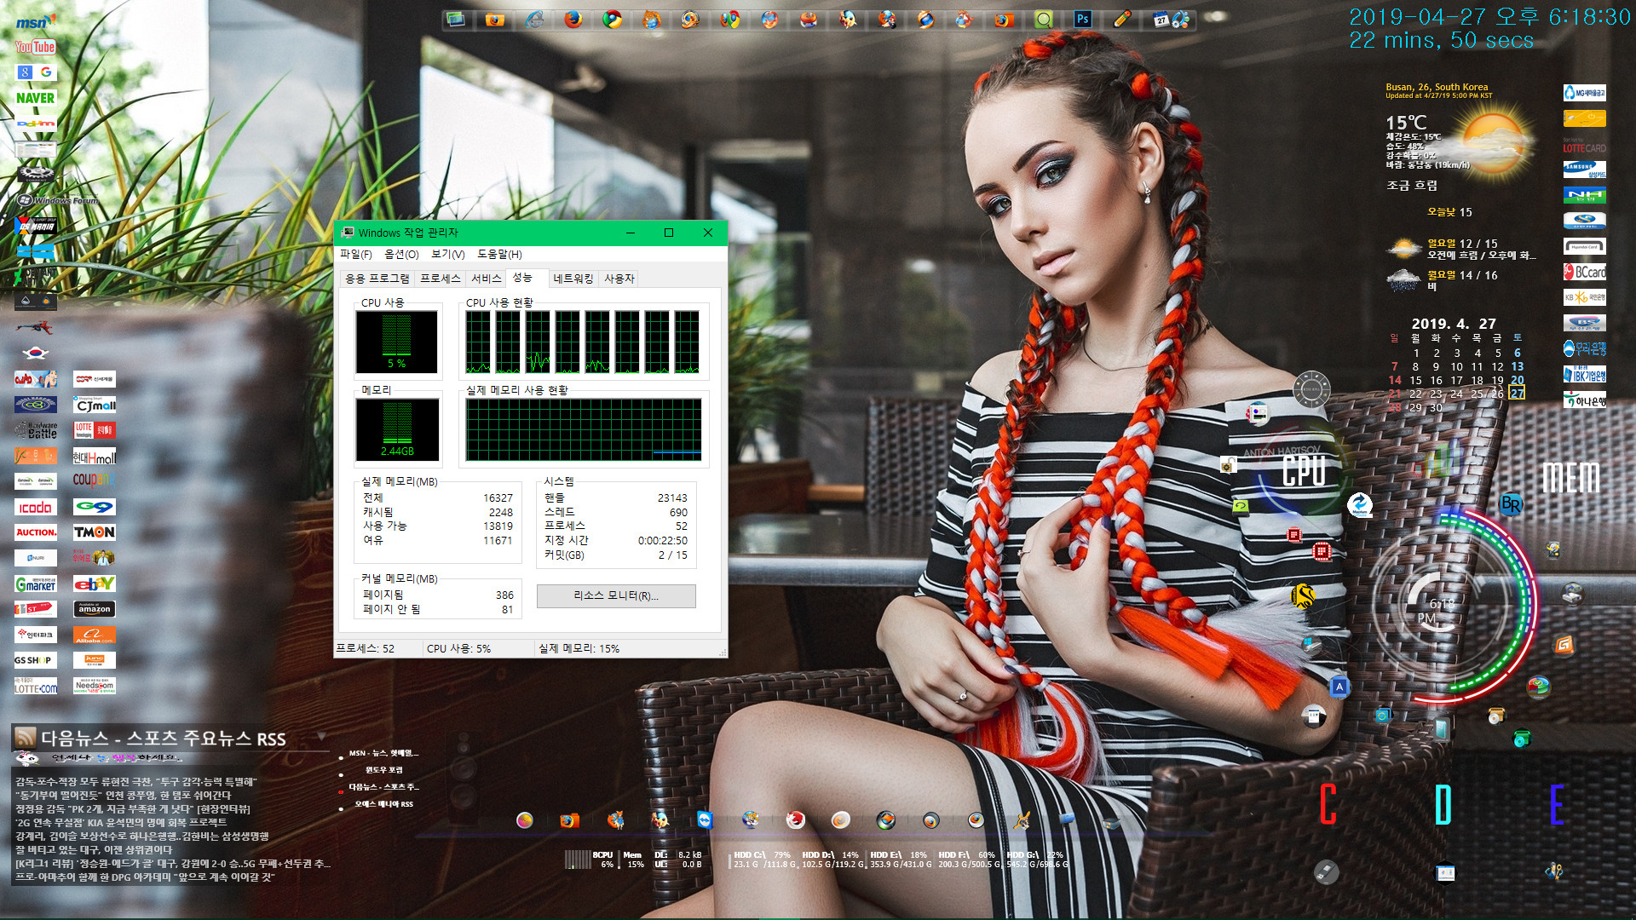1636x920 pixels.
Task: Open the BCcard shortcut on right
Action: [1584, 272]
